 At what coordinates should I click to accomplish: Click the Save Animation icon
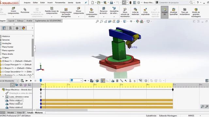coord(91,81)
